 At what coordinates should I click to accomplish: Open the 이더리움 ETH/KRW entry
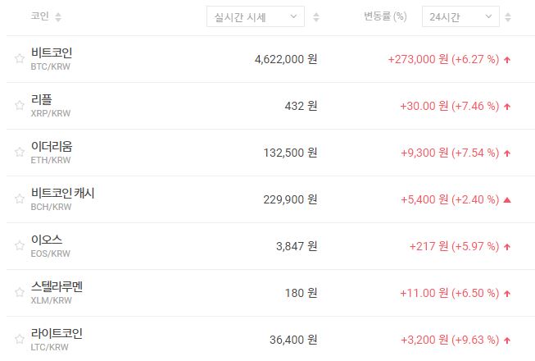(52, 146)
